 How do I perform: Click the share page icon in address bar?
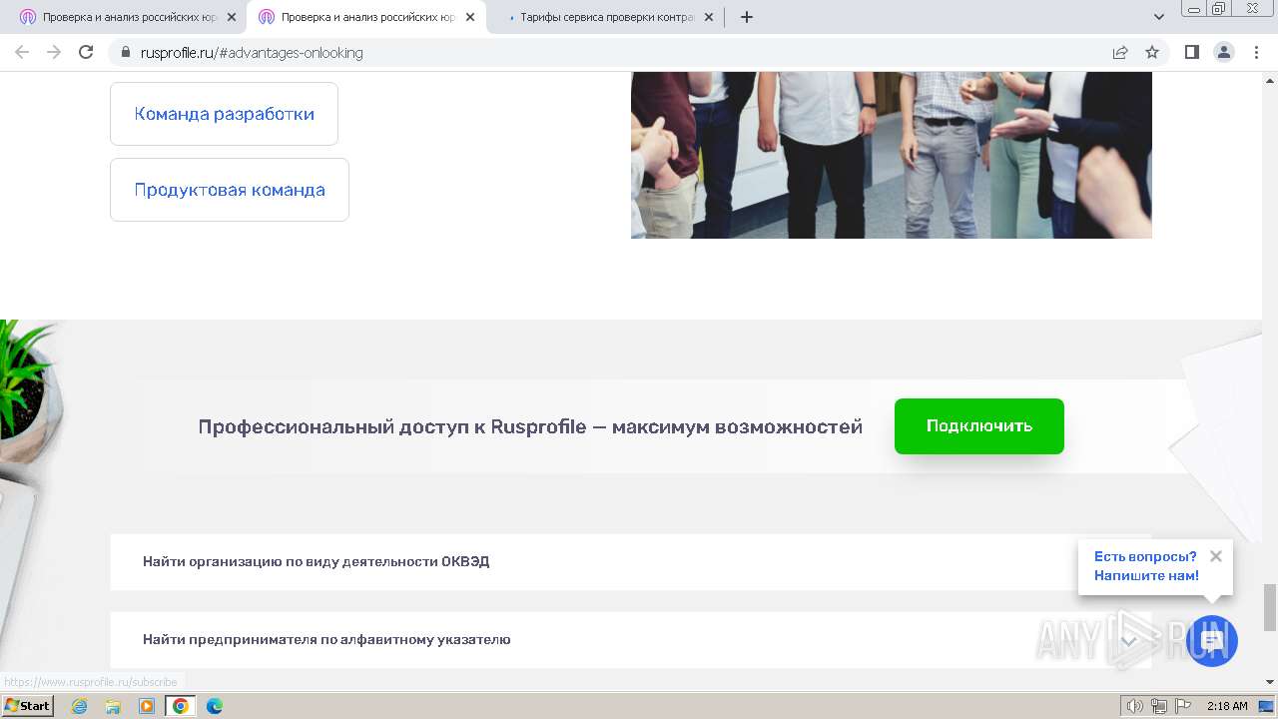click(x=1120, y=53)
